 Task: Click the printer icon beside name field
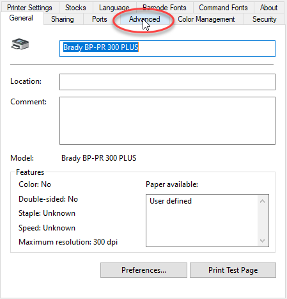(x=20, y=44)
